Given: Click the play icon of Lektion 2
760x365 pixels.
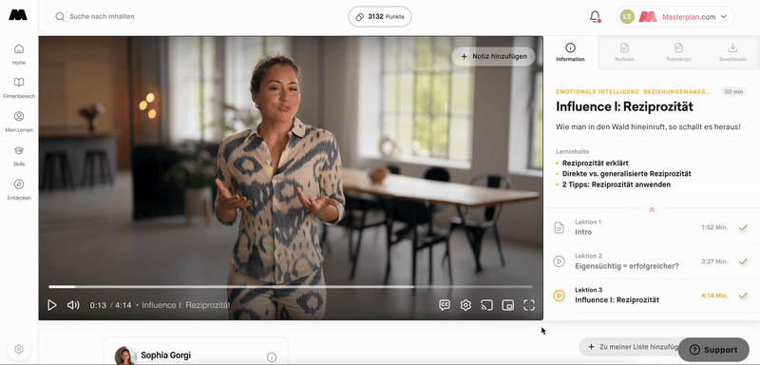Looking at the screenshot, I should (560, 261).
